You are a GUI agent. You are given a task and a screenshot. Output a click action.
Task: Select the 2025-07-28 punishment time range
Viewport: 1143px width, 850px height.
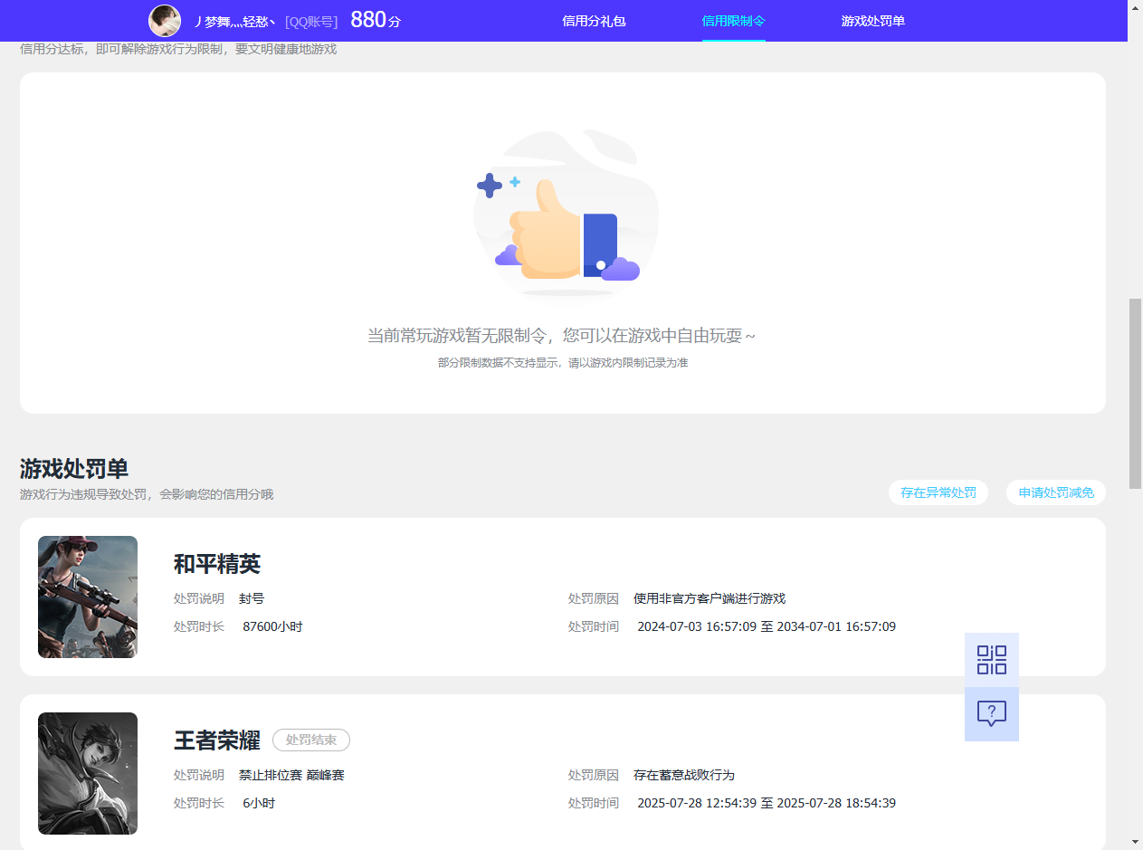point(767,803)
